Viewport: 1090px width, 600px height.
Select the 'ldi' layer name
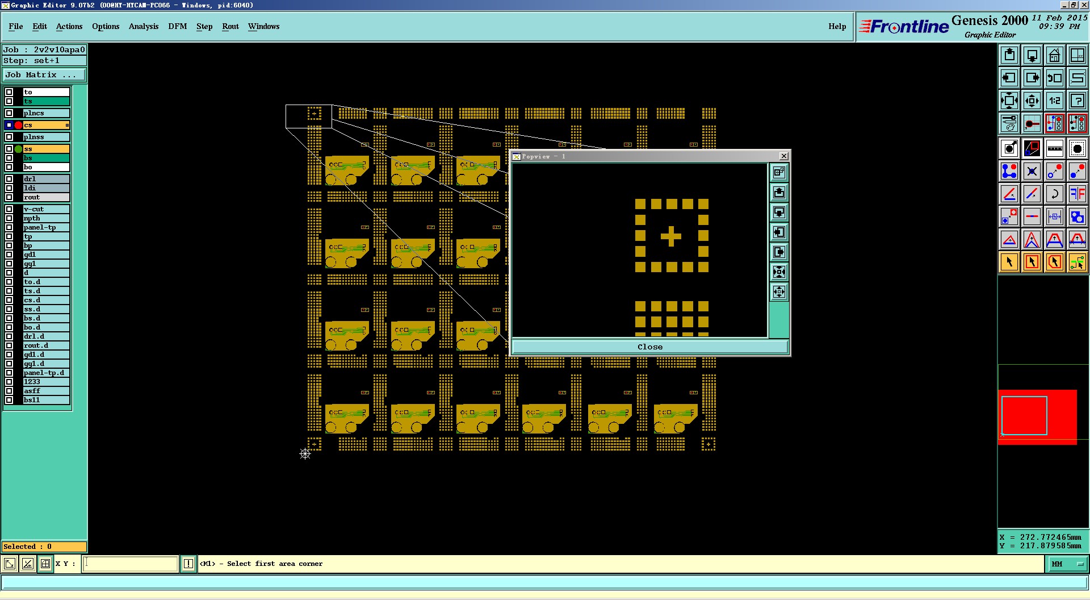pos(46,188)
